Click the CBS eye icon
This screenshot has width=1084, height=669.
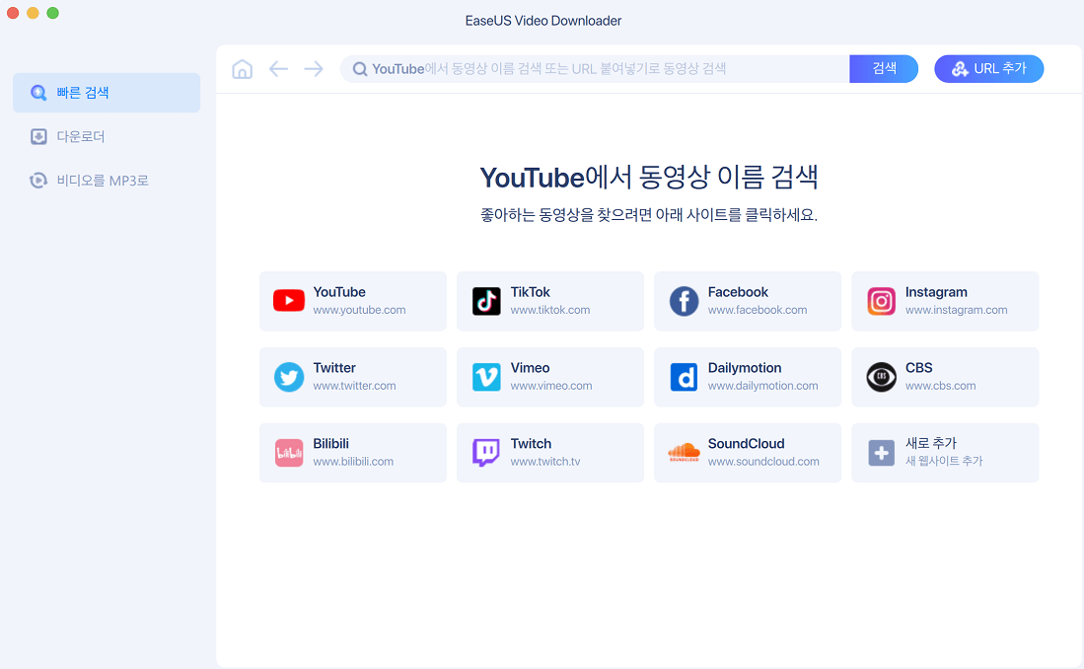click(882, 377)
